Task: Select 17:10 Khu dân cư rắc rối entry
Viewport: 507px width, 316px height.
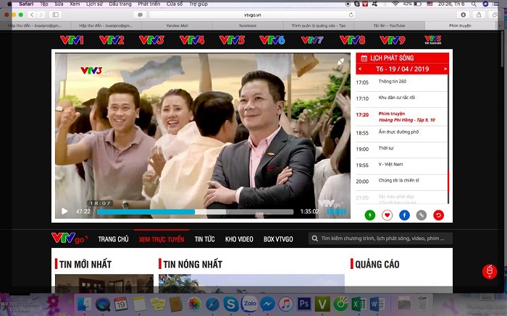Action: (401, 98)
